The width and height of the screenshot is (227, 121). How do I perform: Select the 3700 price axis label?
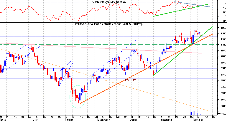coord(224,93)
